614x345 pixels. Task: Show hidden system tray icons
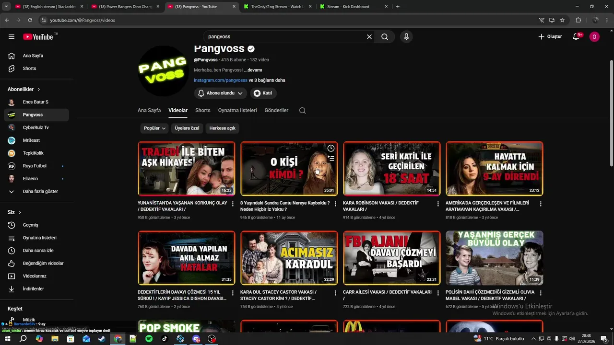pyautogui.click(x=533, y=339)
